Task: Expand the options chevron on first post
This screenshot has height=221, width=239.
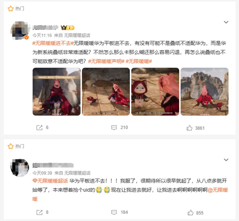Action: (226, 22)
